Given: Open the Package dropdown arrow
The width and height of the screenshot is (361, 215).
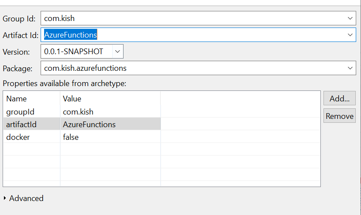Looking at the screenshot, I should tap(350, 68).
